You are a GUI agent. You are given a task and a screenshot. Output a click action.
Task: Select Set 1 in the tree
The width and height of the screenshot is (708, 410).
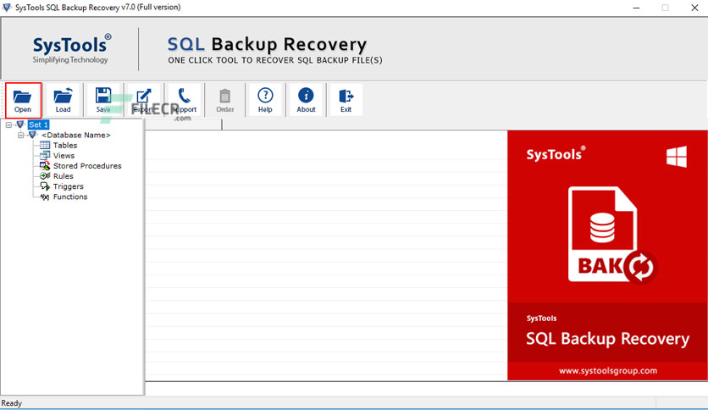pos(38,125)
